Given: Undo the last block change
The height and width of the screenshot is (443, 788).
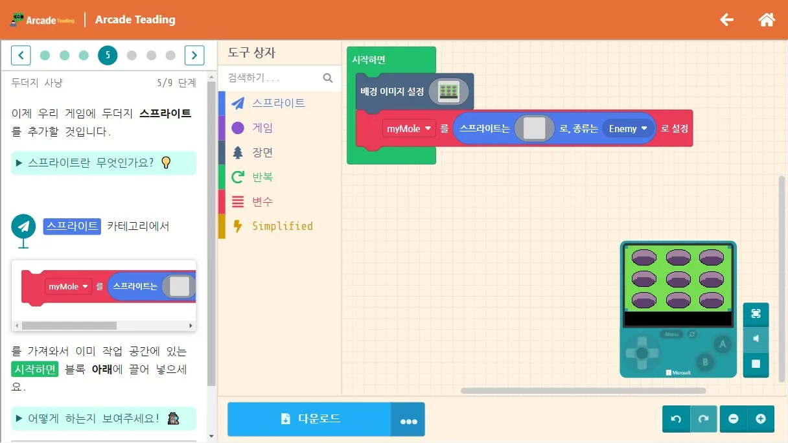Looking at the screenshot, I should click(676, 419).
